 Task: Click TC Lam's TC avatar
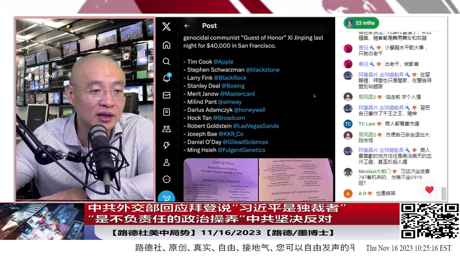(348, 124)
